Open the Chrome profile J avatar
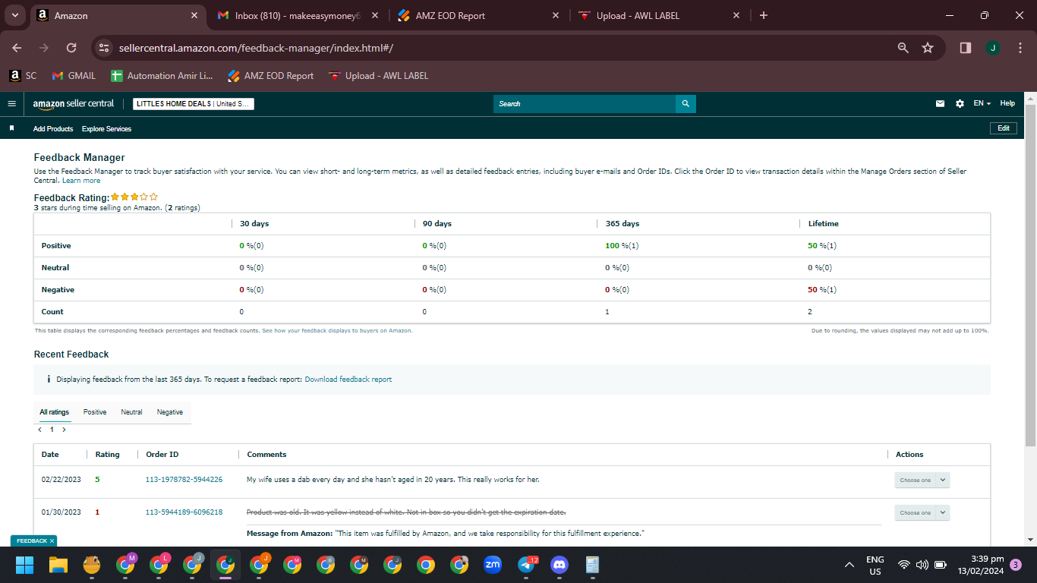The image size is (1037, 583). pos(992,48)
